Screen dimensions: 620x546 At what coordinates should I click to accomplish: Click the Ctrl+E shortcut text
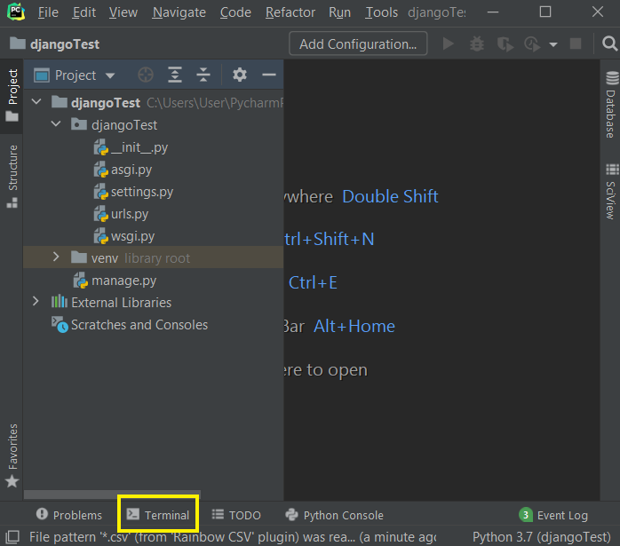[x=313, y=283]
